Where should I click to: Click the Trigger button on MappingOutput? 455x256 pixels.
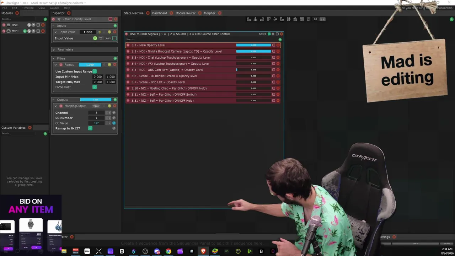tap(96, 106)
